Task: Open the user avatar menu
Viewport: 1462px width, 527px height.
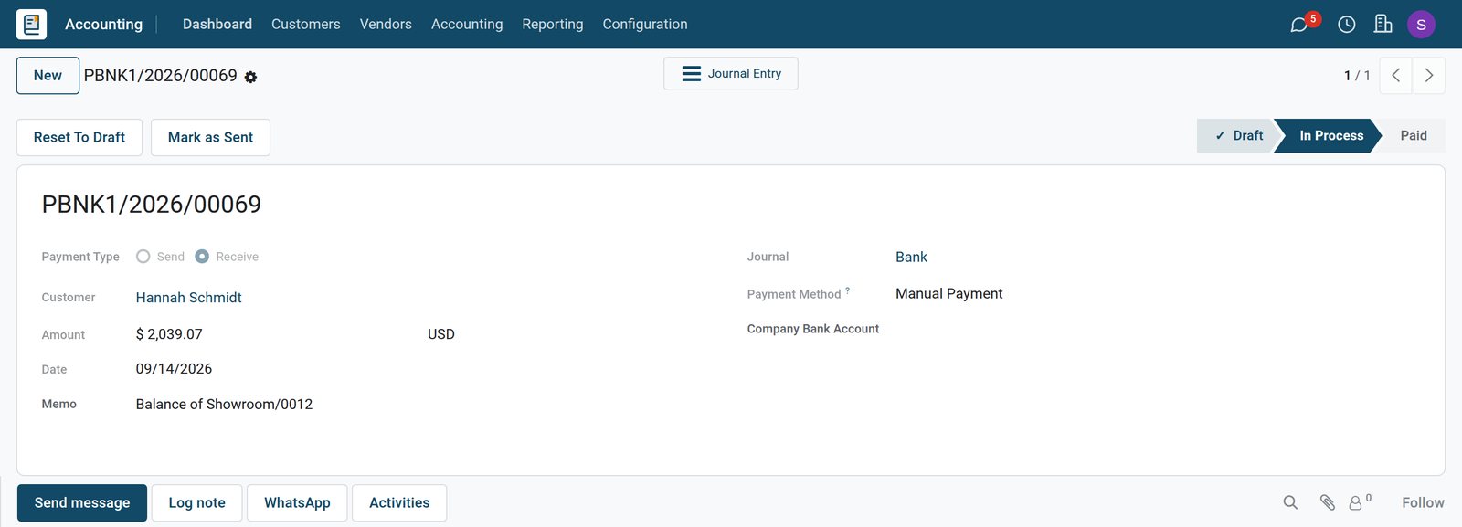Action: click(x=1421, y=25)
